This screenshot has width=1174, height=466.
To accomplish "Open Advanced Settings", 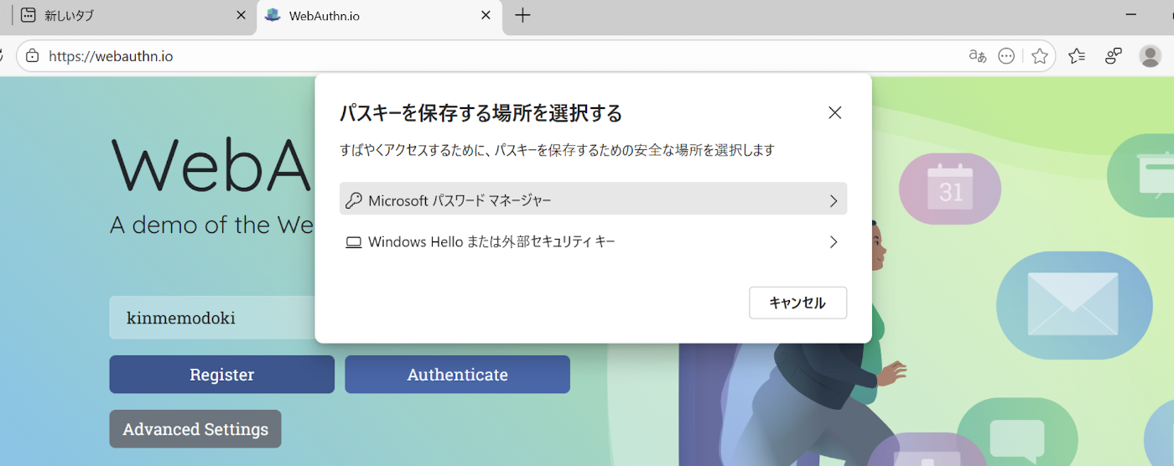I will coord(195,429).
